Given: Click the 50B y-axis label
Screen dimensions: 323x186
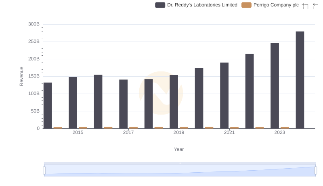Looking at the screenshot, I should click(x=35, y=111).
